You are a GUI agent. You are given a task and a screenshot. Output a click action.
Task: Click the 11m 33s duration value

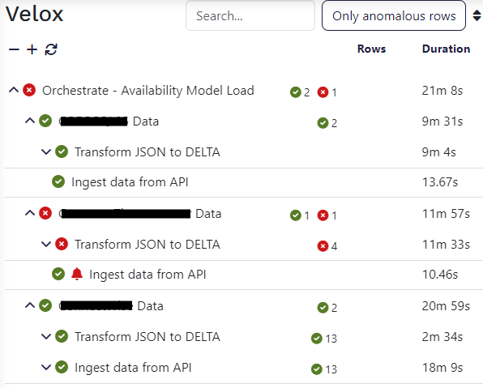pos(446,245)
